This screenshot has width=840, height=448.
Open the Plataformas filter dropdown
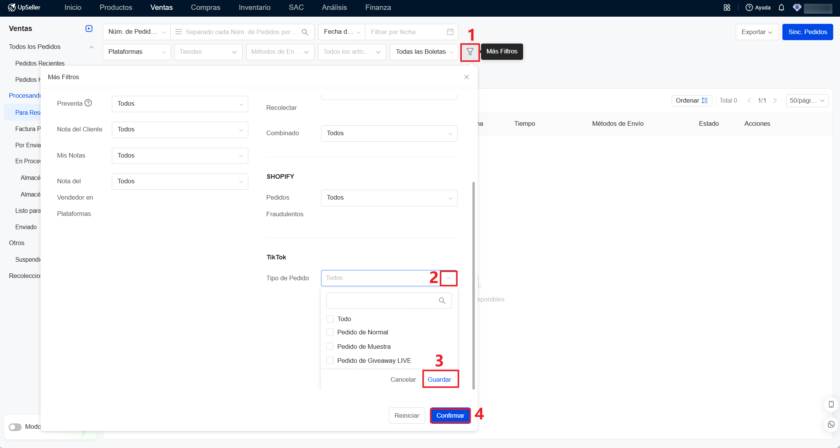[136, 52]
